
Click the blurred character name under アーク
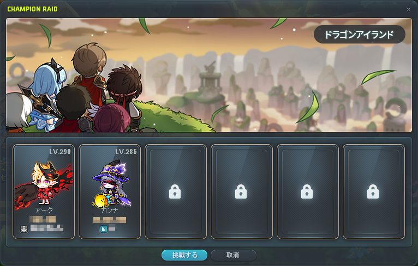43,219
